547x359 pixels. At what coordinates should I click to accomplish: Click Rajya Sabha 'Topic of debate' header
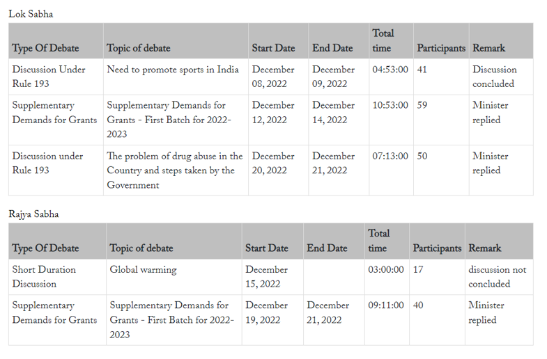pyautogui.click(x=174, y=241)
